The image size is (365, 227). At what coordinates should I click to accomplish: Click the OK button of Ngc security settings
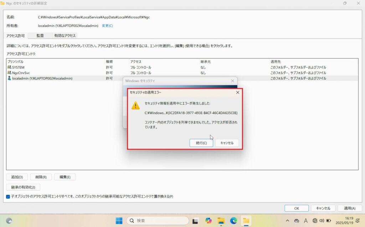tap(297, 208)
